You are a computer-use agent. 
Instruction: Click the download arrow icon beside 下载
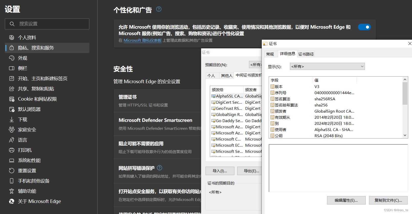[x=12, y=119]
